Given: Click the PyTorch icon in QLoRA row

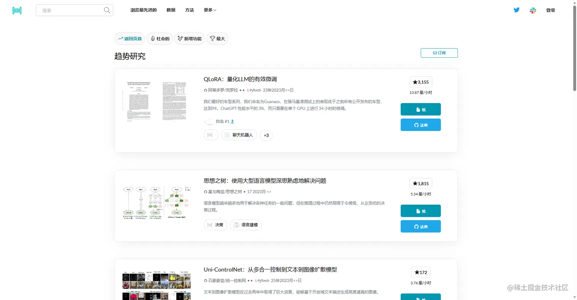Looking at the screenshot, I should click(x=248, y=90).
